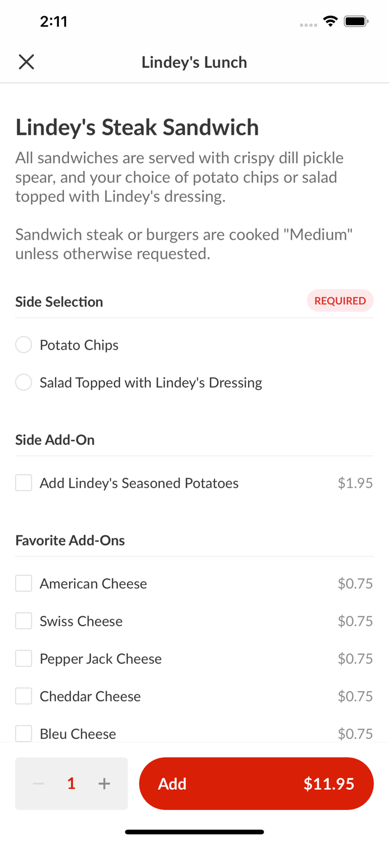
Task: Tap the Lindey's Lunch title header
Action: pyautogui.click(x=194, y=62)
